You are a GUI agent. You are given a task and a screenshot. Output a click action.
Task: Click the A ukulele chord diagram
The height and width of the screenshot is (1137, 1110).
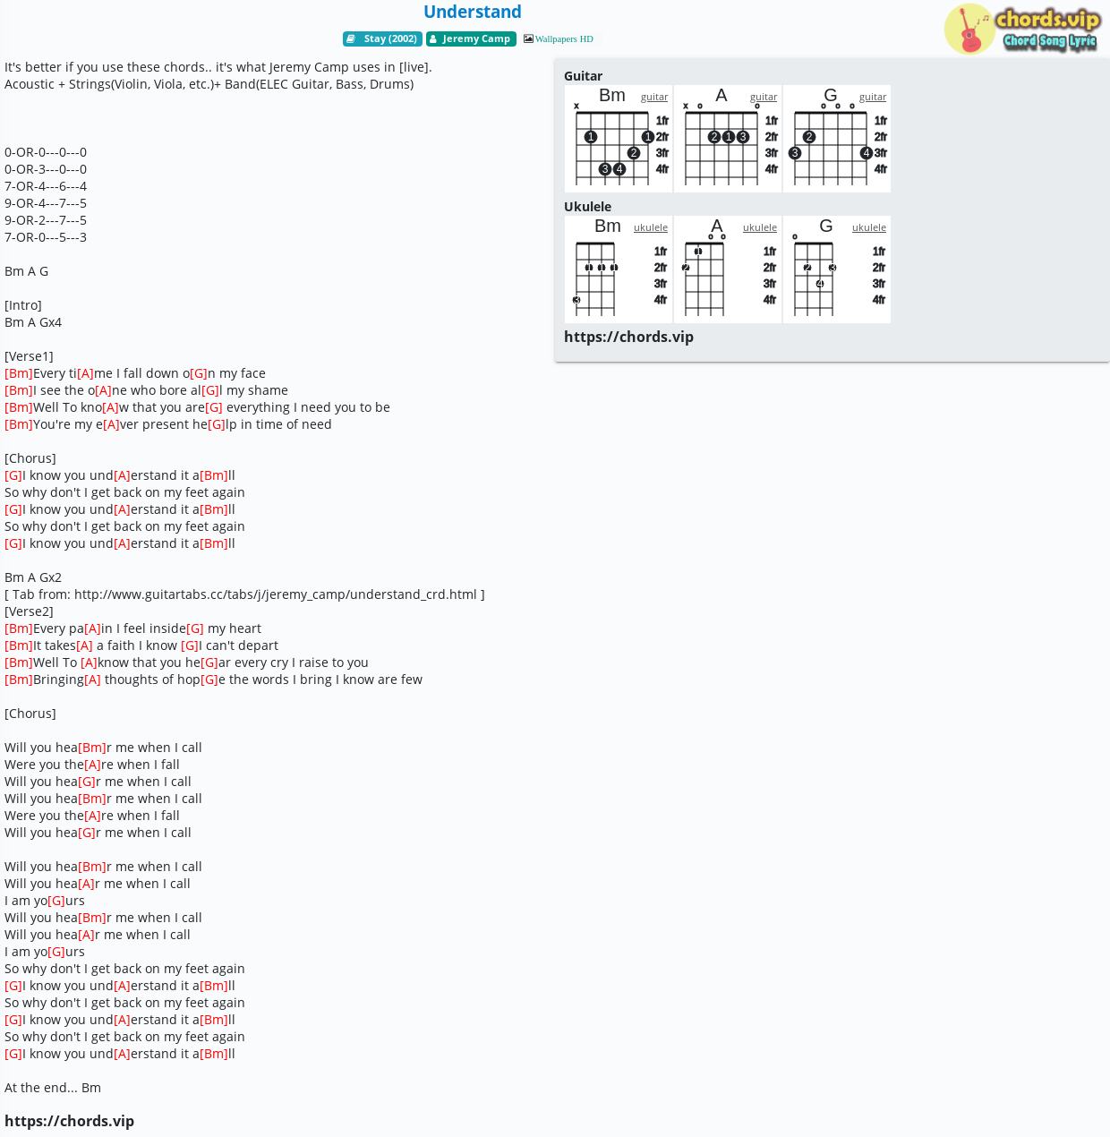728,269
